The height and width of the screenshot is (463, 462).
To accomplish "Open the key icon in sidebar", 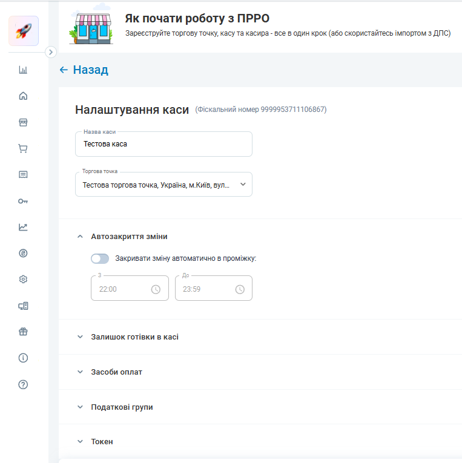I will [23, 201].
